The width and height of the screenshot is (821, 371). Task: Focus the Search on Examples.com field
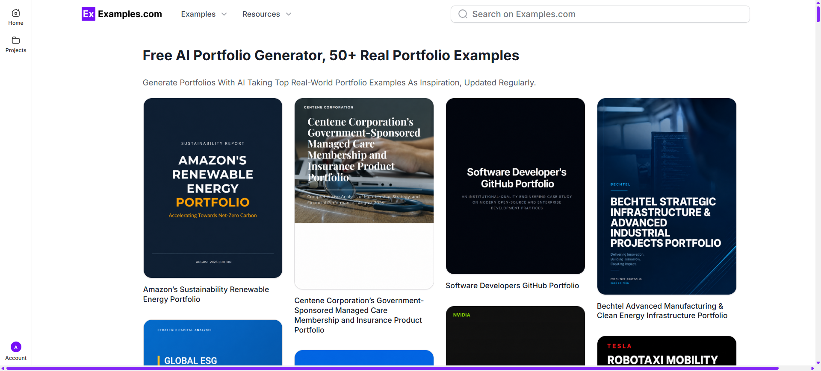click(x=600, y=14)
